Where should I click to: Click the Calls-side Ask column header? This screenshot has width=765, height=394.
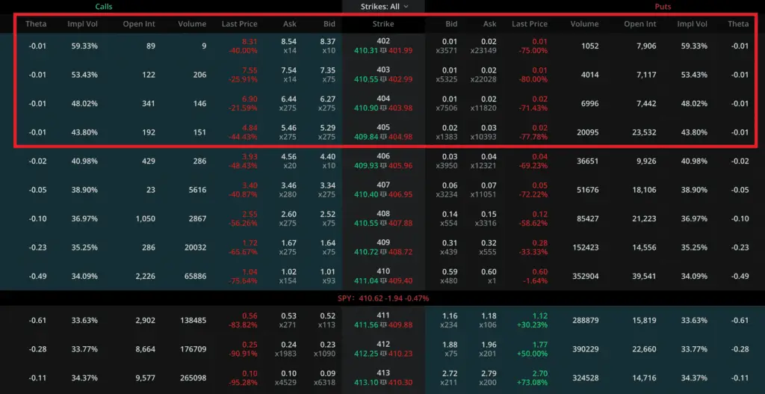click(x=289, y=24)
